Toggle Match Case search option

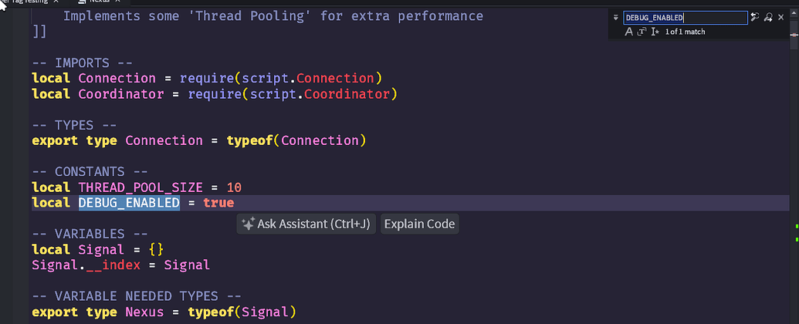pyautogui.click(x=629, y=32)
